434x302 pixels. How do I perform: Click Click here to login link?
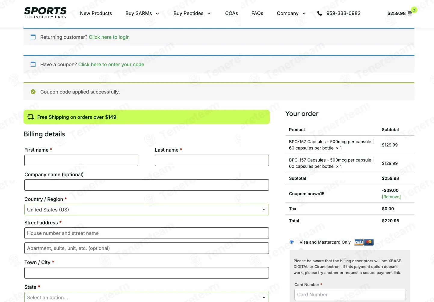[109, 37]
